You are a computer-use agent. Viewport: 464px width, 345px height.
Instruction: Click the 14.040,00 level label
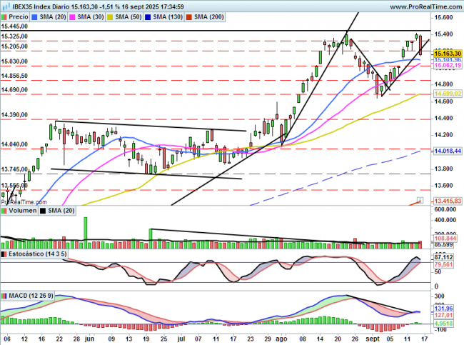14,144
